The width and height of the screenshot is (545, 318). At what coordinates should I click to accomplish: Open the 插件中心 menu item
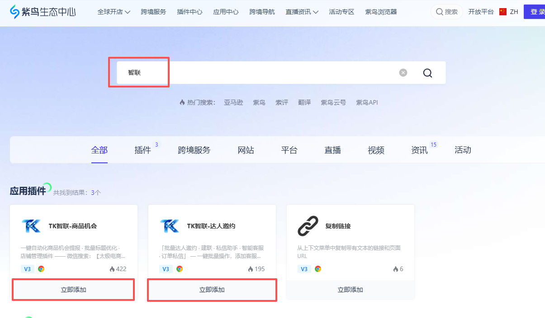(x=190, y=12)
